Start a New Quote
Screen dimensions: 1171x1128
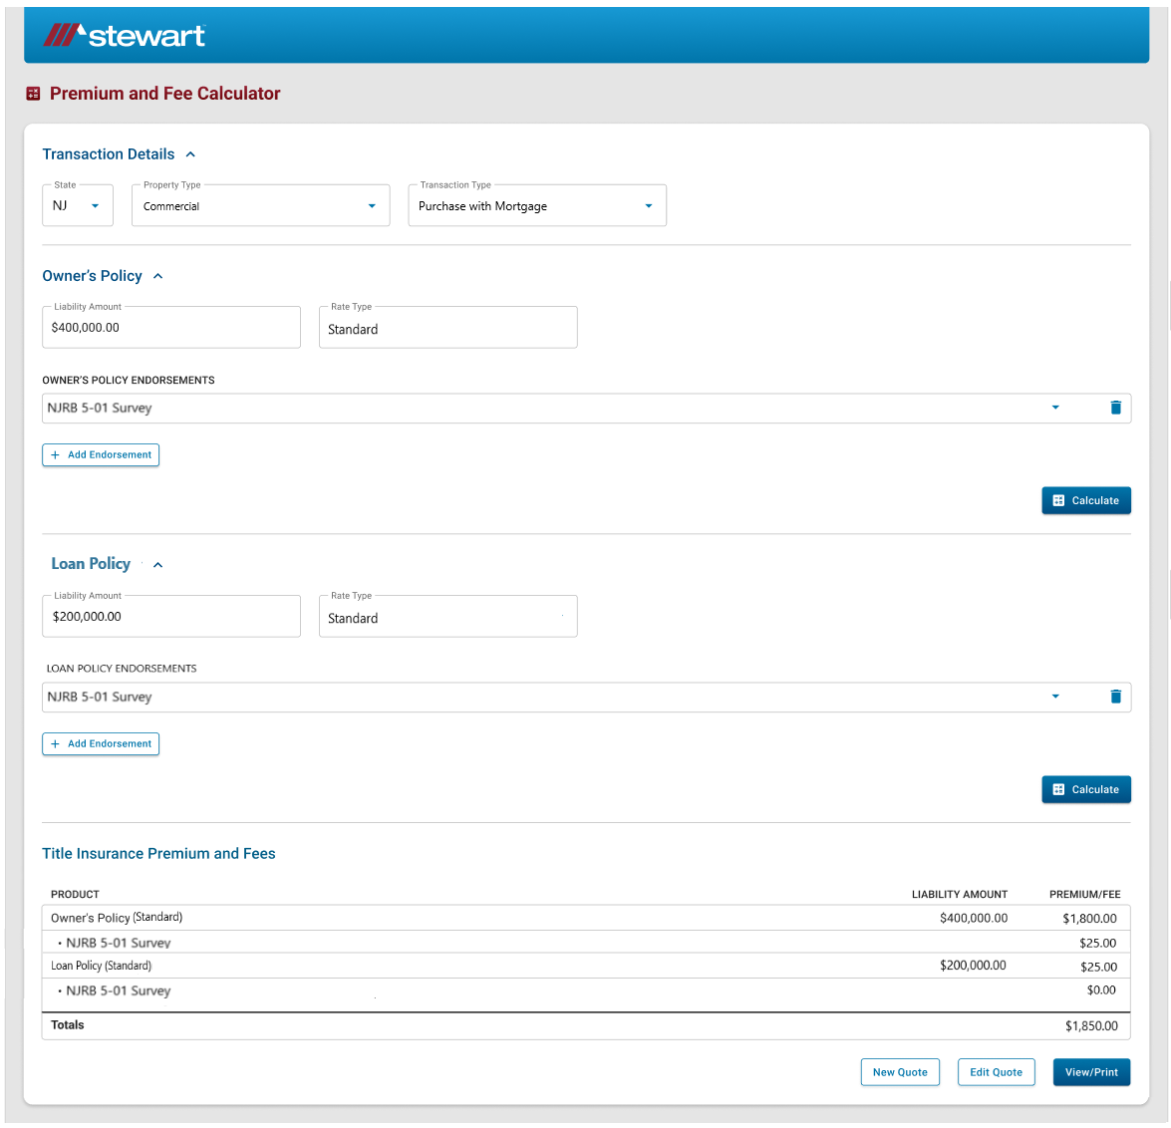(900, 1072)
